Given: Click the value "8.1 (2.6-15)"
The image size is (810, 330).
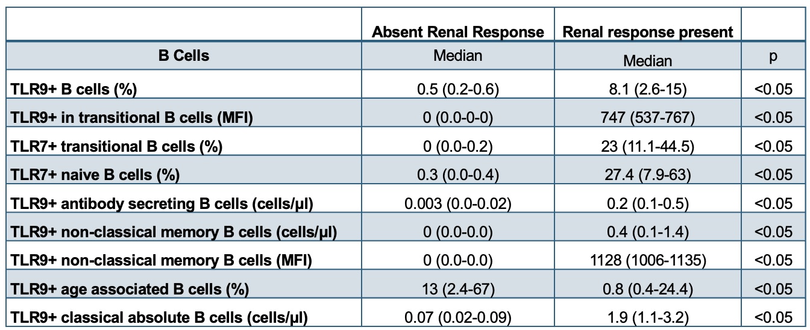Looking at the screenshot, I should [x=647, y=90].
